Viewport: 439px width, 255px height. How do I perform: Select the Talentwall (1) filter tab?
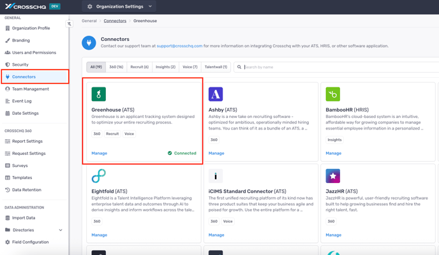click(x=216, y=67)
